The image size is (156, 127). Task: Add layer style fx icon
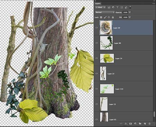click(x=126, y=124)
